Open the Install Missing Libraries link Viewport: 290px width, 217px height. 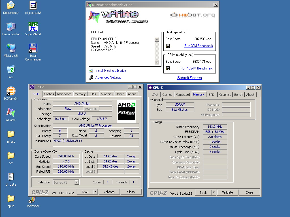click(x=111, y=71)
